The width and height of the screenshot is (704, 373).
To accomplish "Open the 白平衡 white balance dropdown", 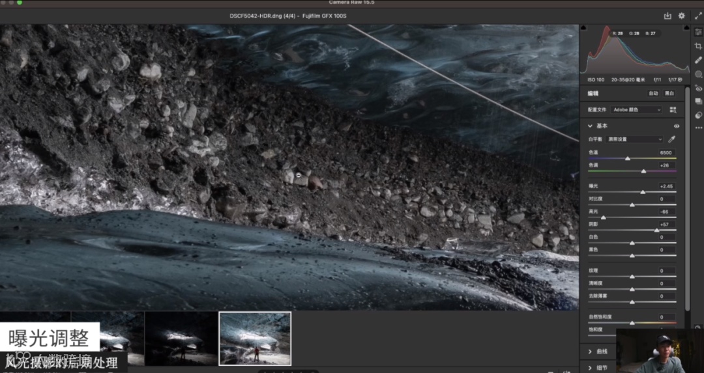I will coord(635,139).
